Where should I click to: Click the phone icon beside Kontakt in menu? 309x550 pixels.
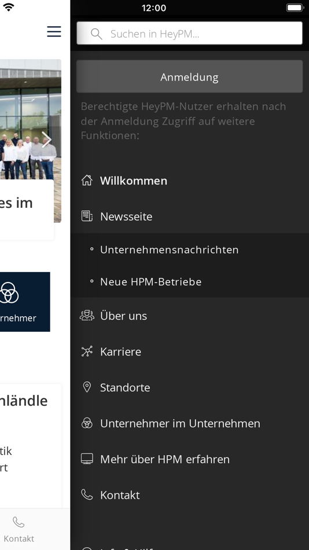(x=87, y=494)
